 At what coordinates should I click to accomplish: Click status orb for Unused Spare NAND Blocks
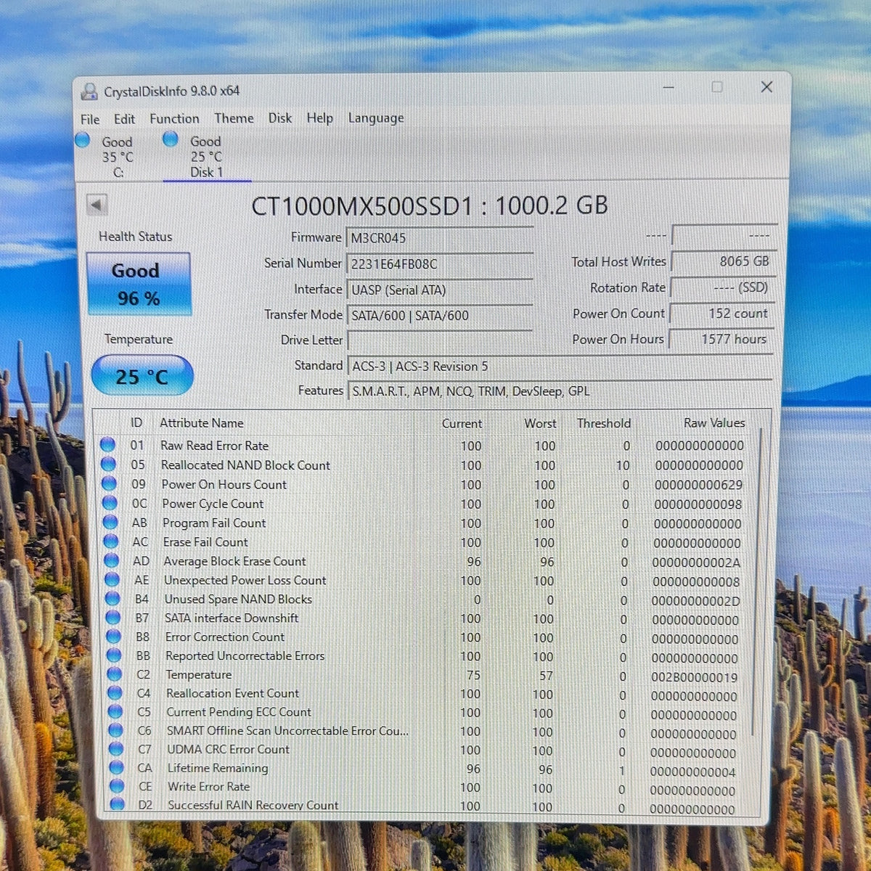pos(113,599)
